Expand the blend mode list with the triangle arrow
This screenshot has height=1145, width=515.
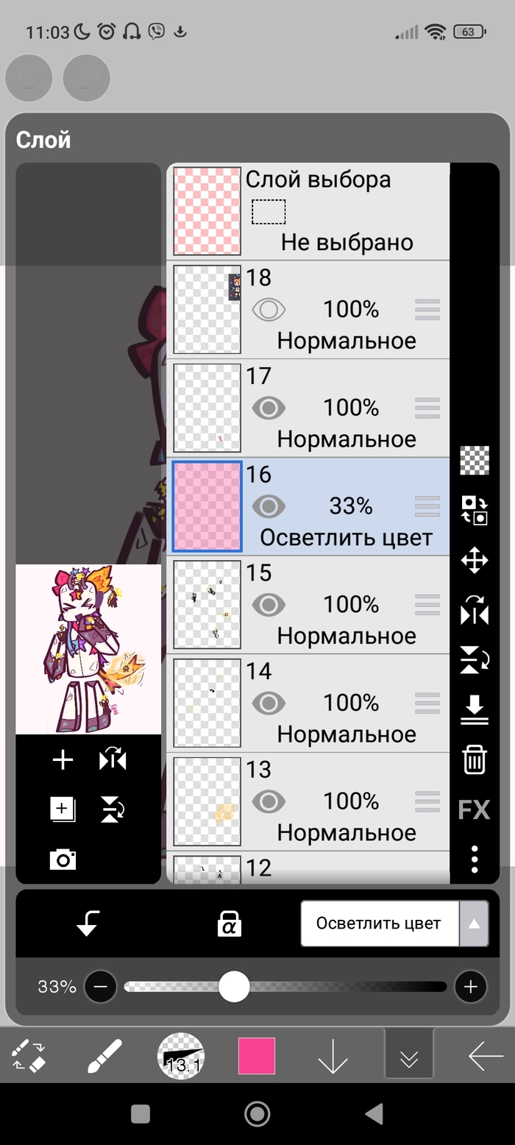(474, 924)
